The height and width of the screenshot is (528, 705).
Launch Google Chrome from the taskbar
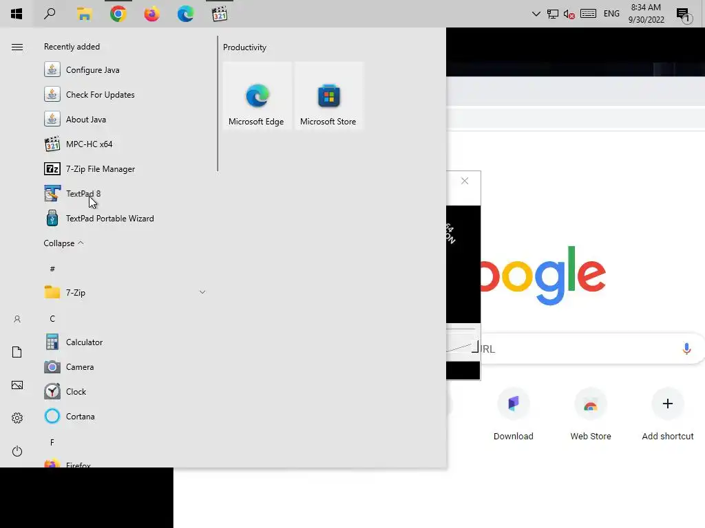(x=118, y=14)
